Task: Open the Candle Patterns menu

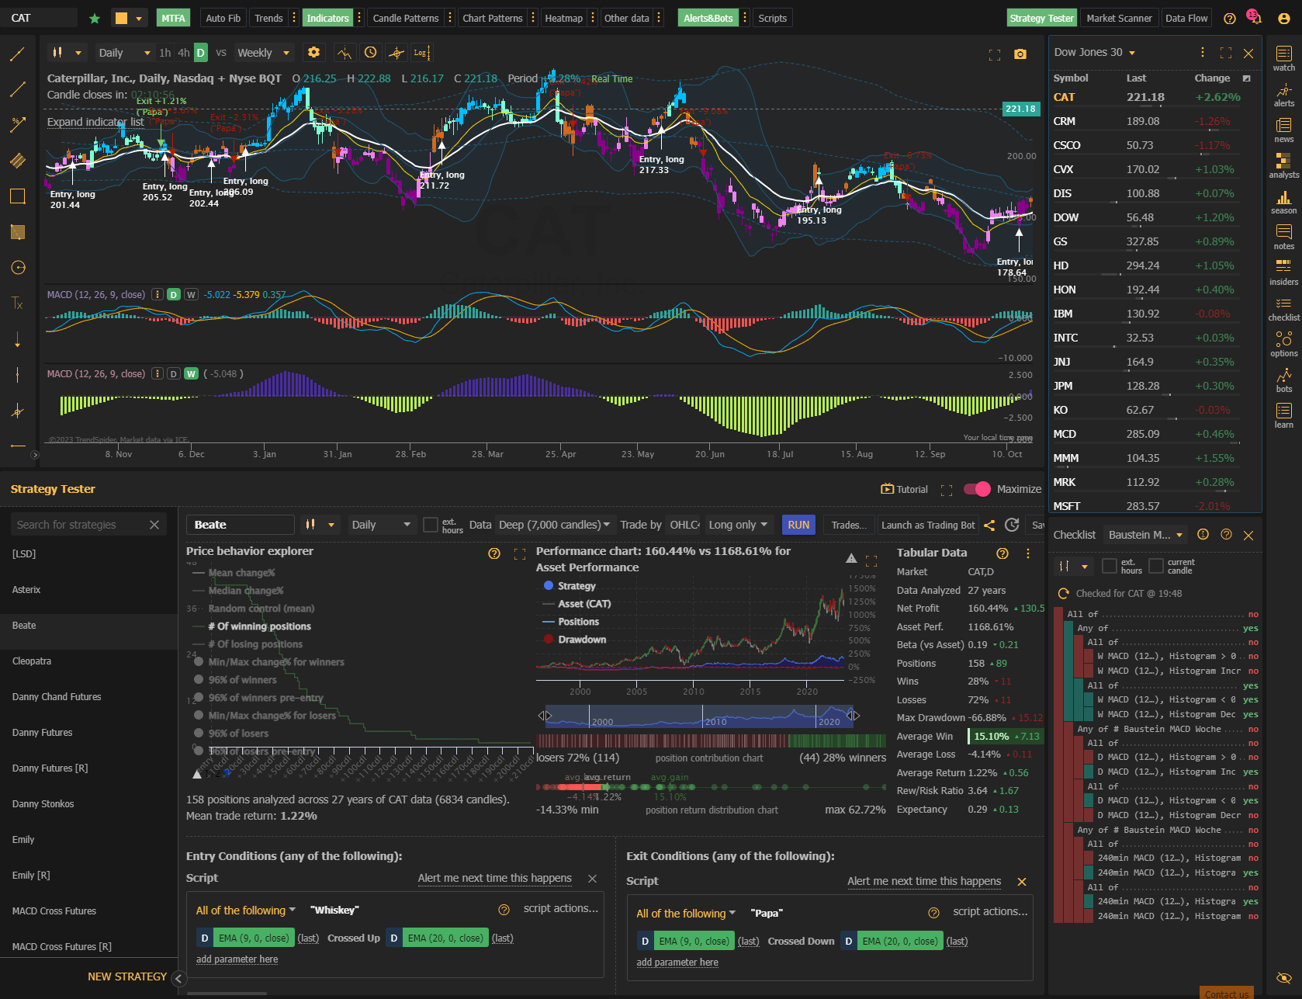Action: coord(406,18)
